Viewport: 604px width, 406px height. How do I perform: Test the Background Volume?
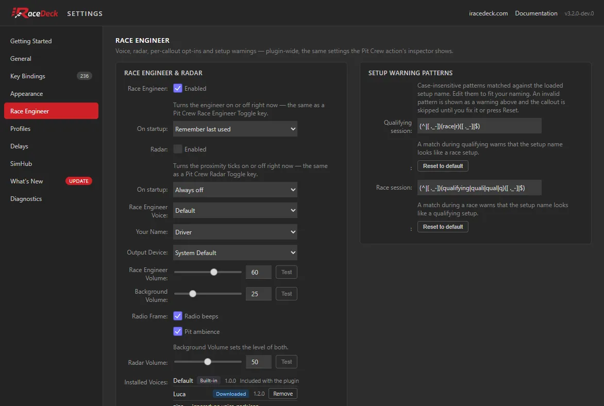coord(286,294)
